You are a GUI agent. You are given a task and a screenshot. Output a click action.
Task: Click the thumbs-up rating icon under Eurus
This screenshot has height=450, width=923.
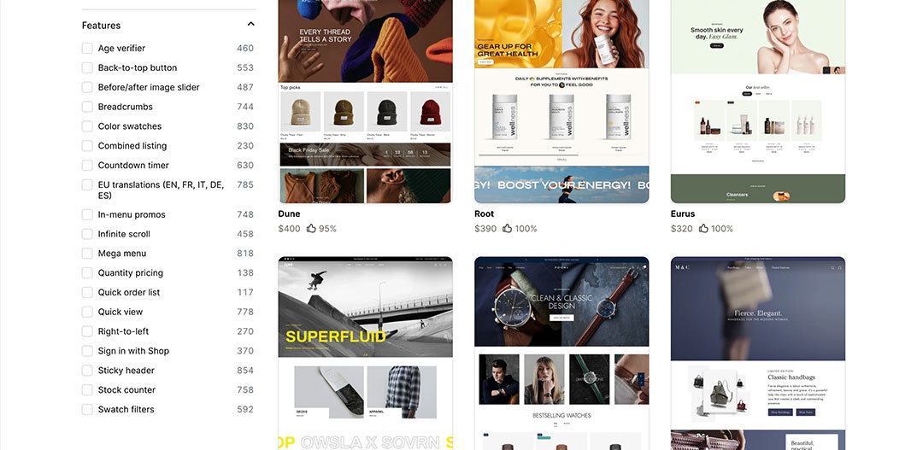pyautogui.click(x=703, y=228)
